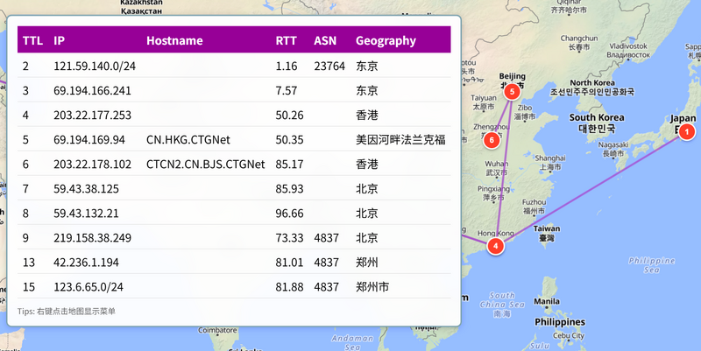
Task: Select IP 219.158.38.249 cell
Action: point(92,238)
